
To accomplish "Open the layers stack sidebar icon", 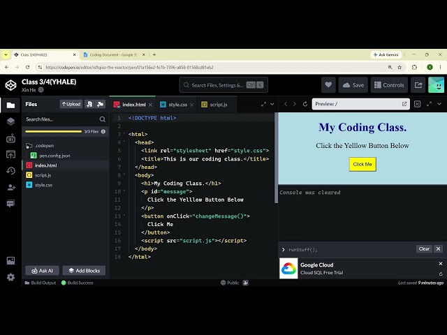I will 10,121.
